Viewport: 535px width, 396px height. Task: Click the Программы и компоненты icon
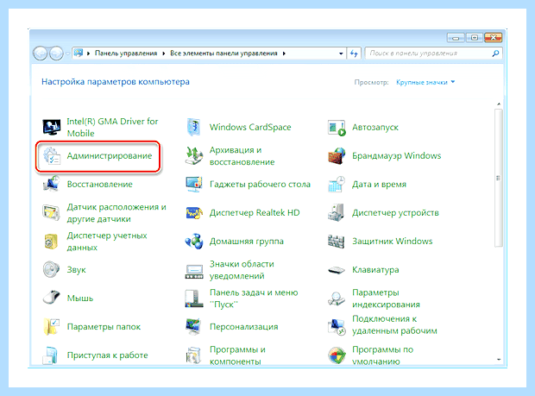(194, 355)
